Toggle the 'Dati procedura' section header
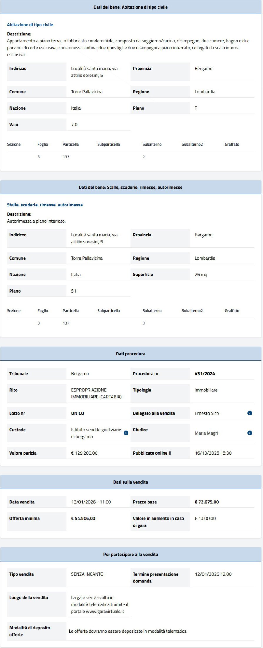The height and width of the screenshot is (648, 263). click(x=130, y=354)
